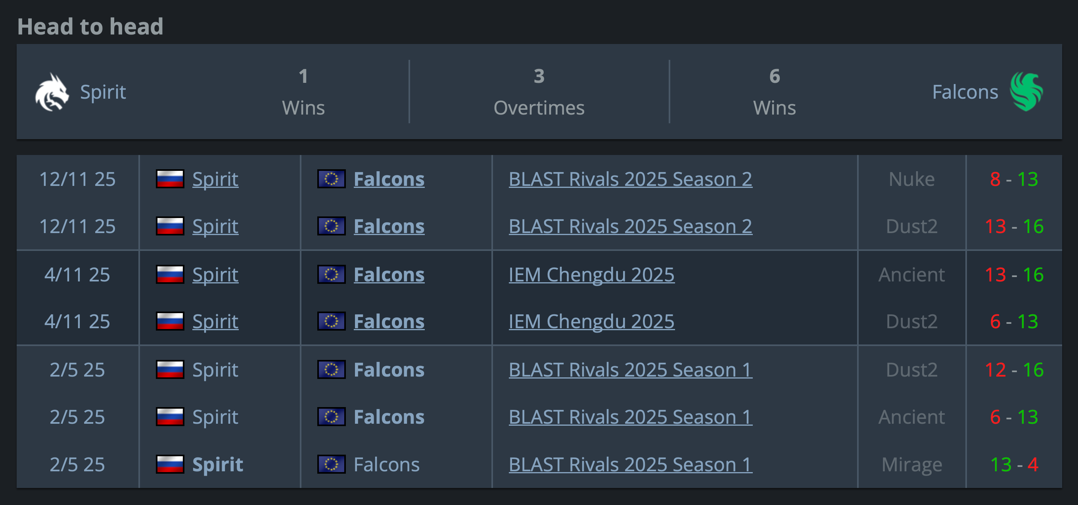Click the 13 - 4 Mirage score
This screenshot has width=1078, height=505.
[x=1014, y=465]
